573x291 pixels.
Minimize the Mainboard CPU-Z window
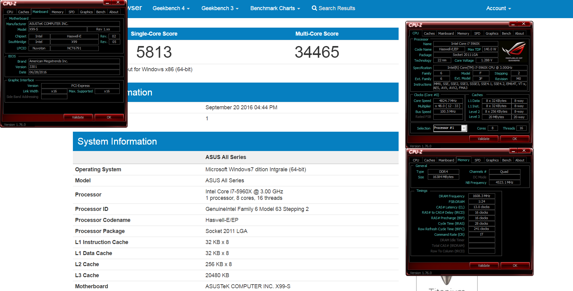point(107,2)
